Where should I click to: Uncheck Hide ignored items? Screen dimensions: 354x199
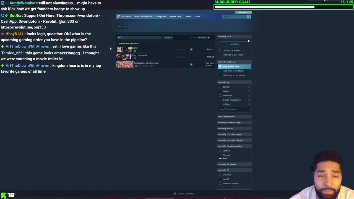coord(220,67)
